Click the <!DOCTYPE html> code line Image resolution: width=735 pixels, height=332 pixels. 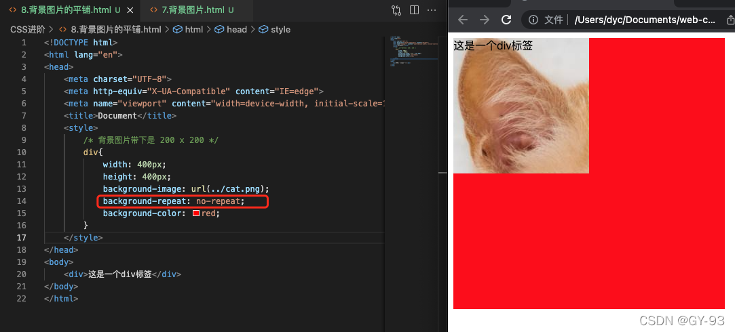click(81, 43)
